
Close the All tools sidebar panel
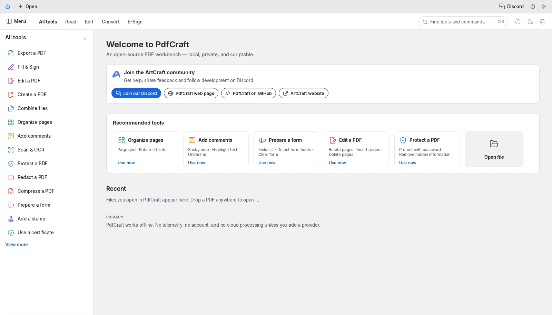85,39
